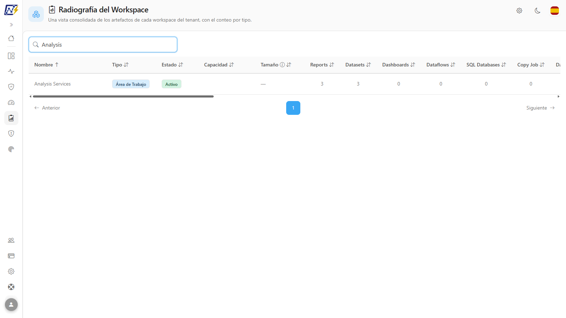Image resolution: width=566 pixels, height=318 pixels.
Task: Click the workspace cubes icon in header
Action: tap(36, 14)
